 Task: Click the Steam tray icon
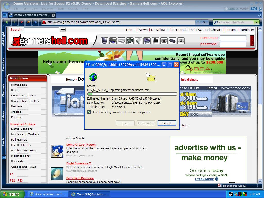coord(231,194)
